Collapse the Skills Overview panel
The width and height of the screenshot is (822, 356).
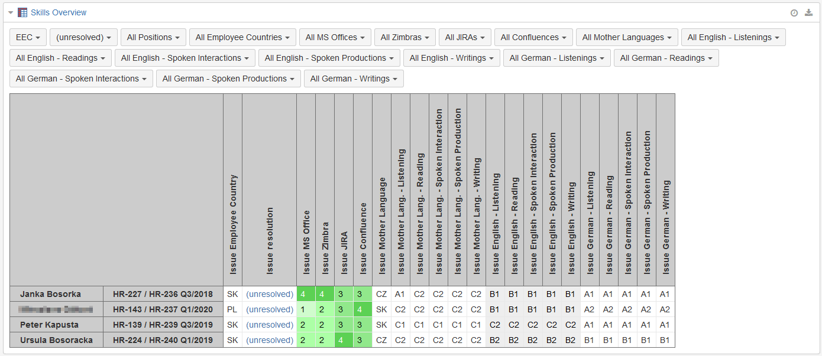(11, 13)
